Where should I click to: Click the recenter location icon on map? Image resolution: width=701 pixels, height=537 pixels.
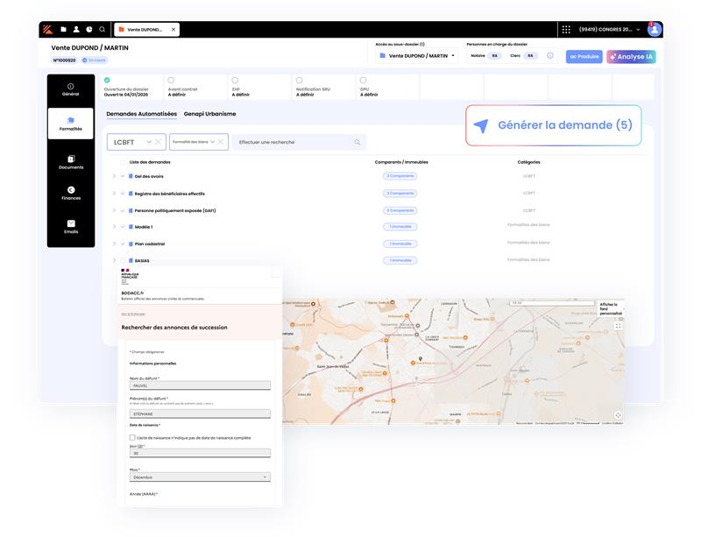(x=618, y=415)
